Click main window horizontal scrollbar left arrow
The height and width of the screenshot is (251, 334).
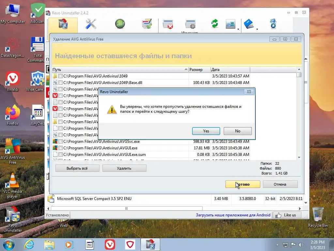click(x=48, y=209)
